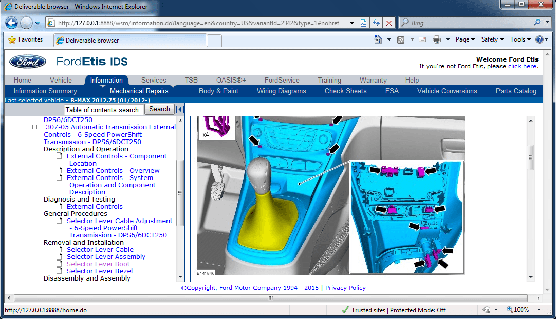The image size is (556, 319).
Task: Click the Search button
Action: pyautogui.click(x=159, y=109)
